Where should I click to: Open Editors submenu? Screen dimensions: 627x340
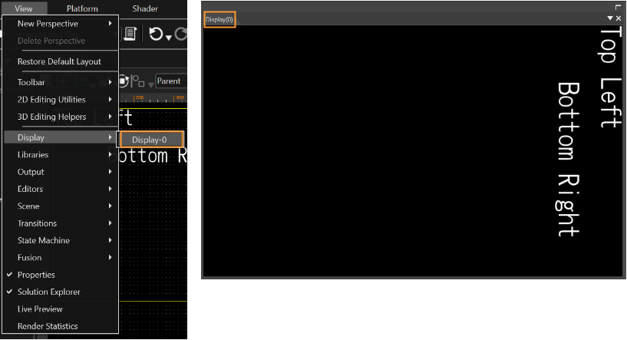(61, 189)
